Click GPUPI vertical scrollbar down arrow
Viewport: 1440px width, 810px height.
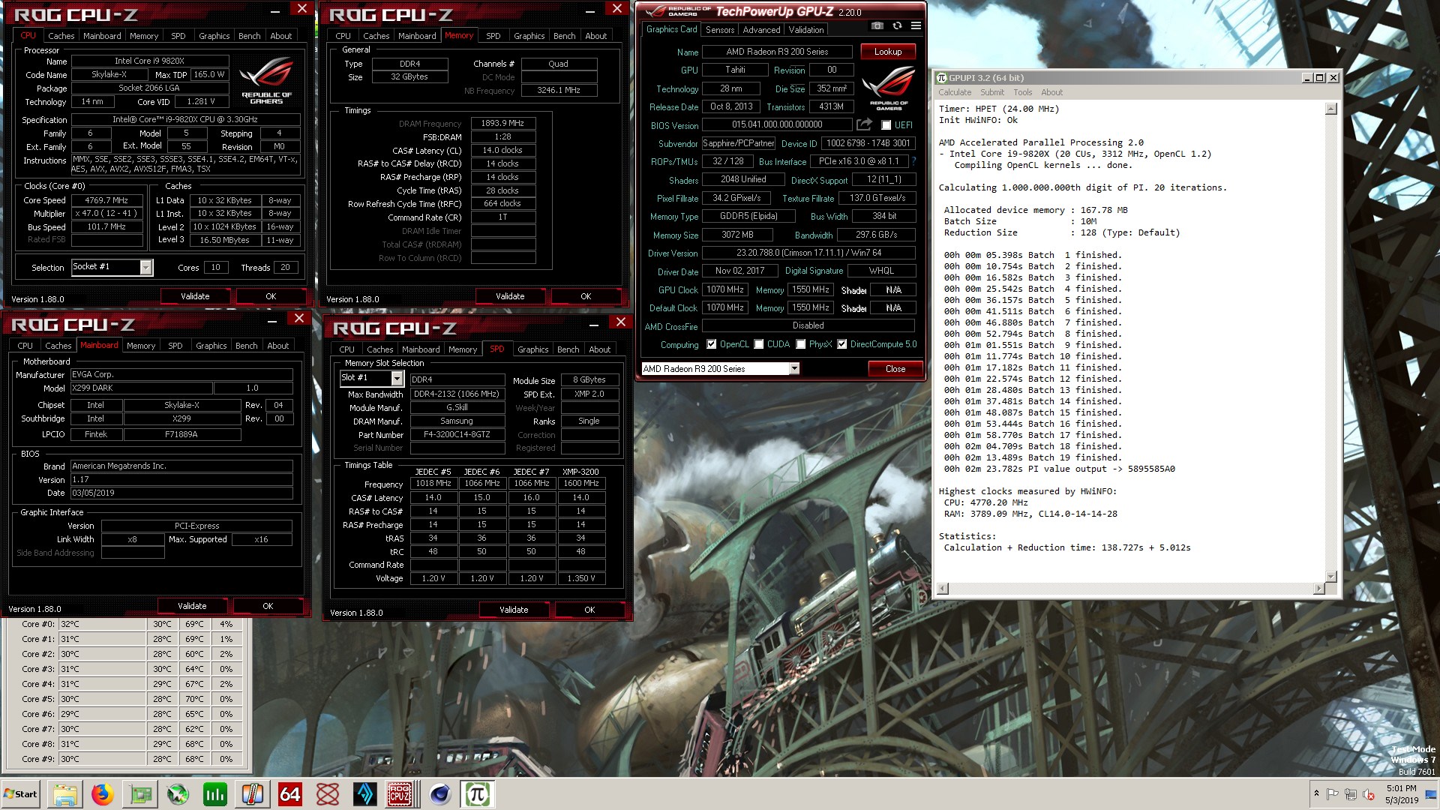pyautogui.click(x=1331, y=577)
